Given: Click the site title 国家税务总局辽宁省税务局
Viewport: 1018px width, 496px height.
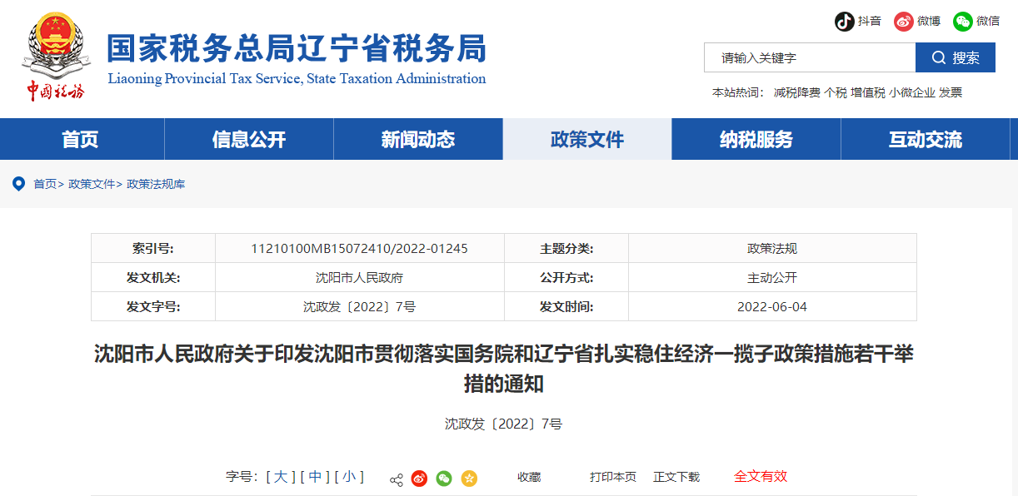Looking at the screenshot, I should click(x=297, y=48).
